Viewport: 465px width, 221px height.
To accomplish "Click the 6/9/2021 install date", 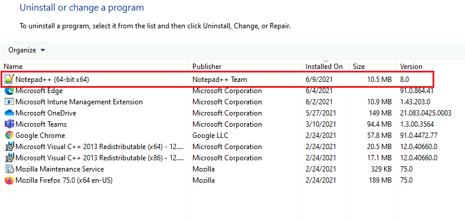I will coord(320,80).
